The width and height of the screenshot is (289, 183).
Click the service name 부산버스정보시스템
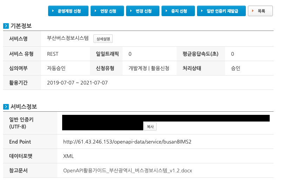[x=68, y=38]
